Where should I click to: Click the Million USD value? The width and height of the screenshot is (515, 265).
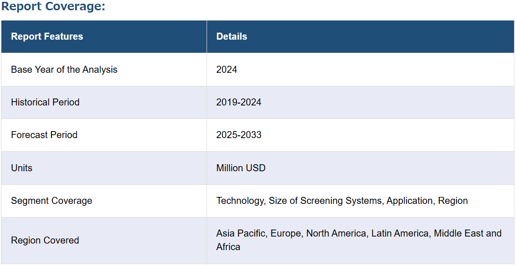pyautogui.click(x=241, y=168)
